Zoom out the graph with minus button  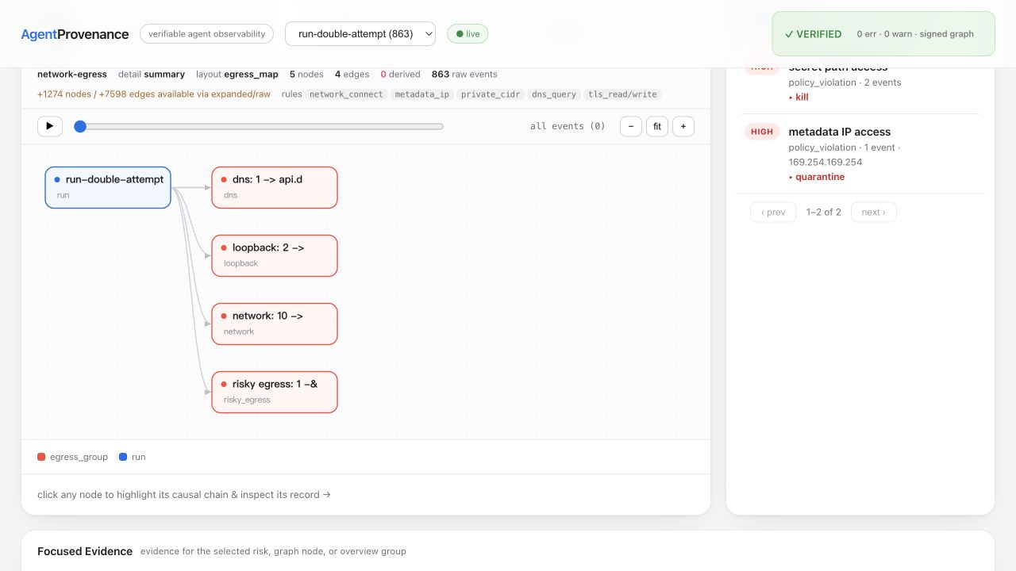click(631, 126)
